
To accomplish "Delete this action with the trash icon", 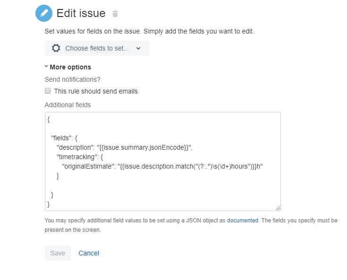I will click(115, 14).
